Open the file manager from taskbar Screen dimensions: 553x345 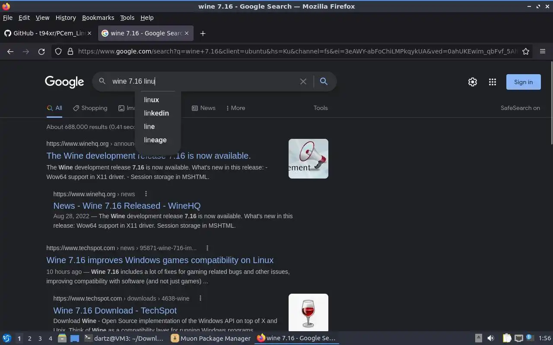62,338
